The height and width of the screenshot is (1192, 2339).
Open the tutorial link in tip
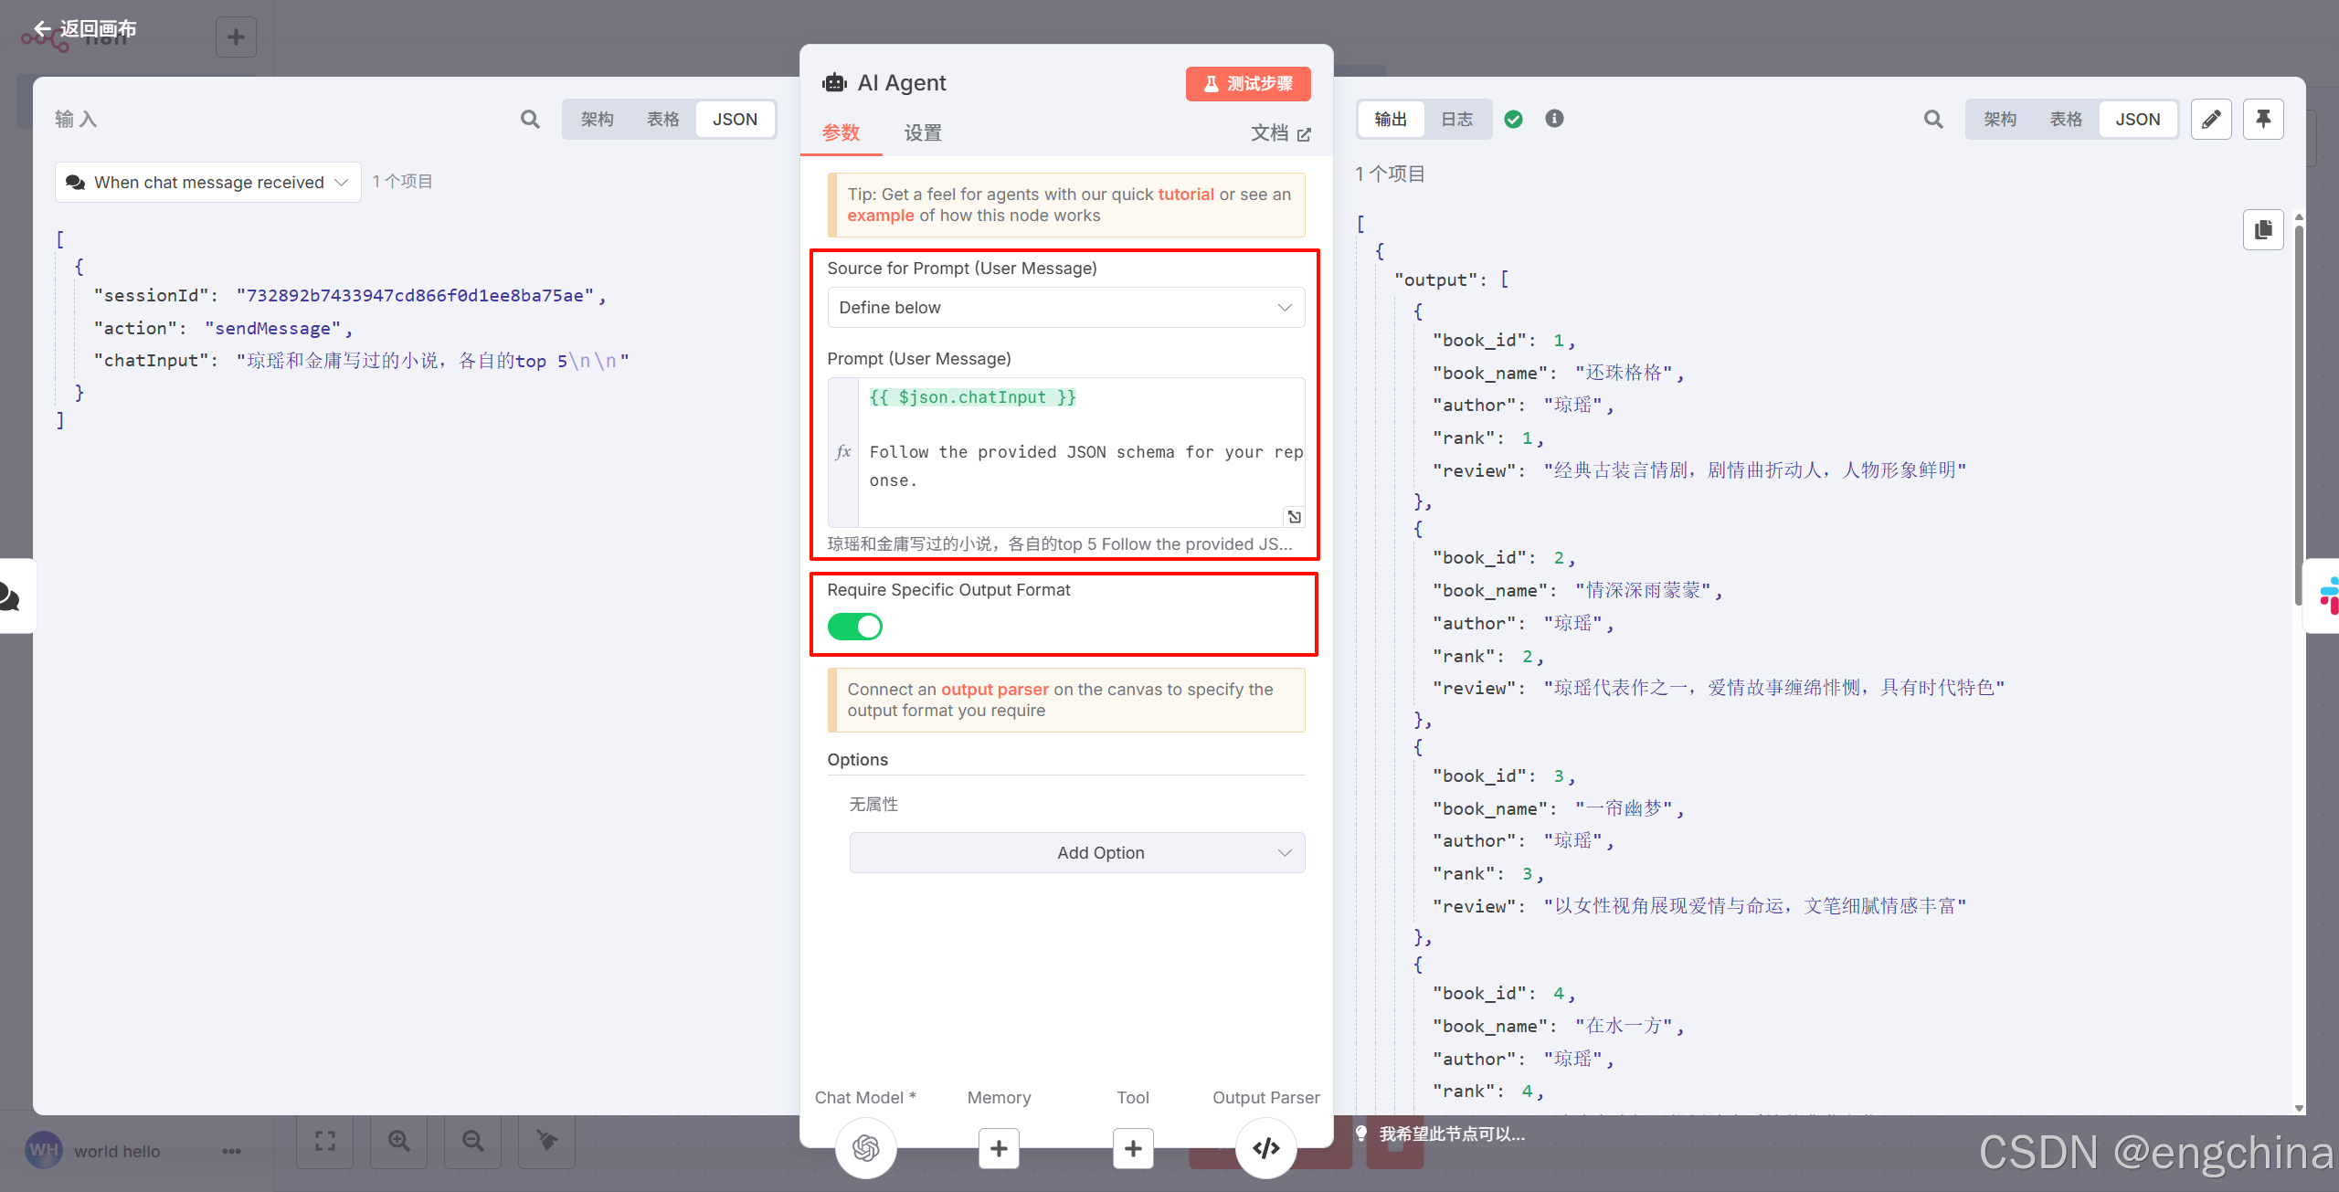1186,194
